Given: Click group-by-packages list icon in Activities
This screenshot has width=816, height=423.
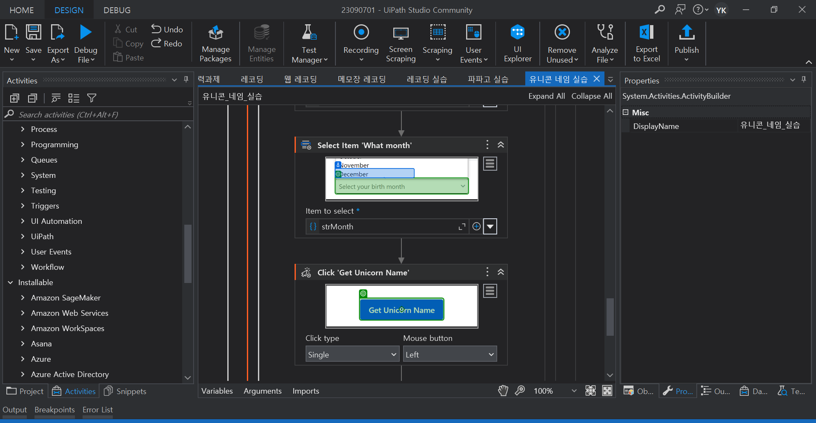Looking at the screenshot, I should coord(74,98).
